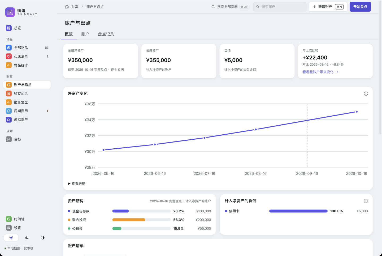Screen dimensions: 382x256
Task: Click the 2026-10-16 data point on chart
Action: tap(357, 112)
